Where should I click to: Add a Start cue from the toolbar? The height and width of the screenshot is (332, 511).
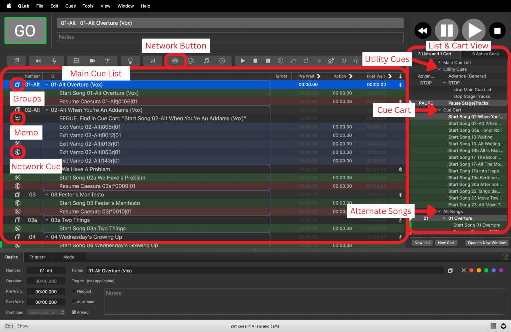tap(243, 61)
